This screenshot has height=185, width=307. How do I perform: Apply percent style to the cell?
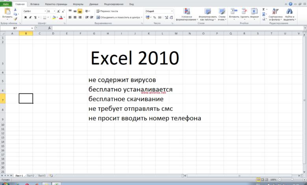155,17
